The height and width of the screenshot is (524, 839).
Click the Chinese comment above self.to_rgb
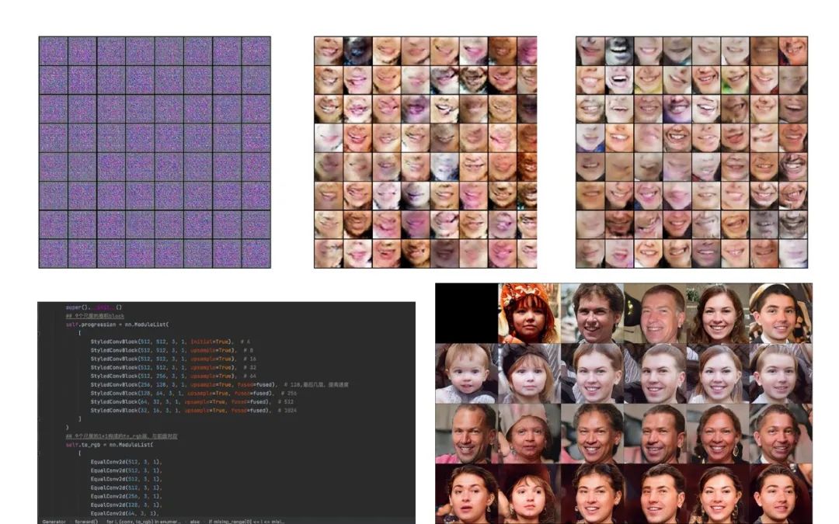[x=121, y=436]
